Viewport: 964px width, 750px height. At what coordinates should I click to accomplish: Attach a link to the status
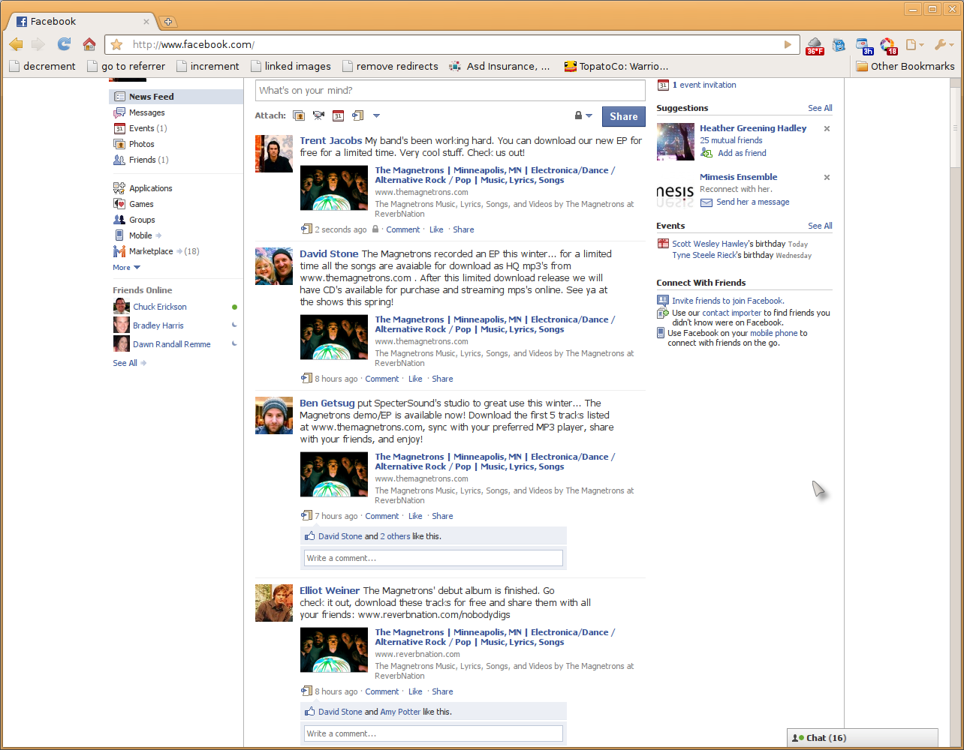(x=357, y=115)
